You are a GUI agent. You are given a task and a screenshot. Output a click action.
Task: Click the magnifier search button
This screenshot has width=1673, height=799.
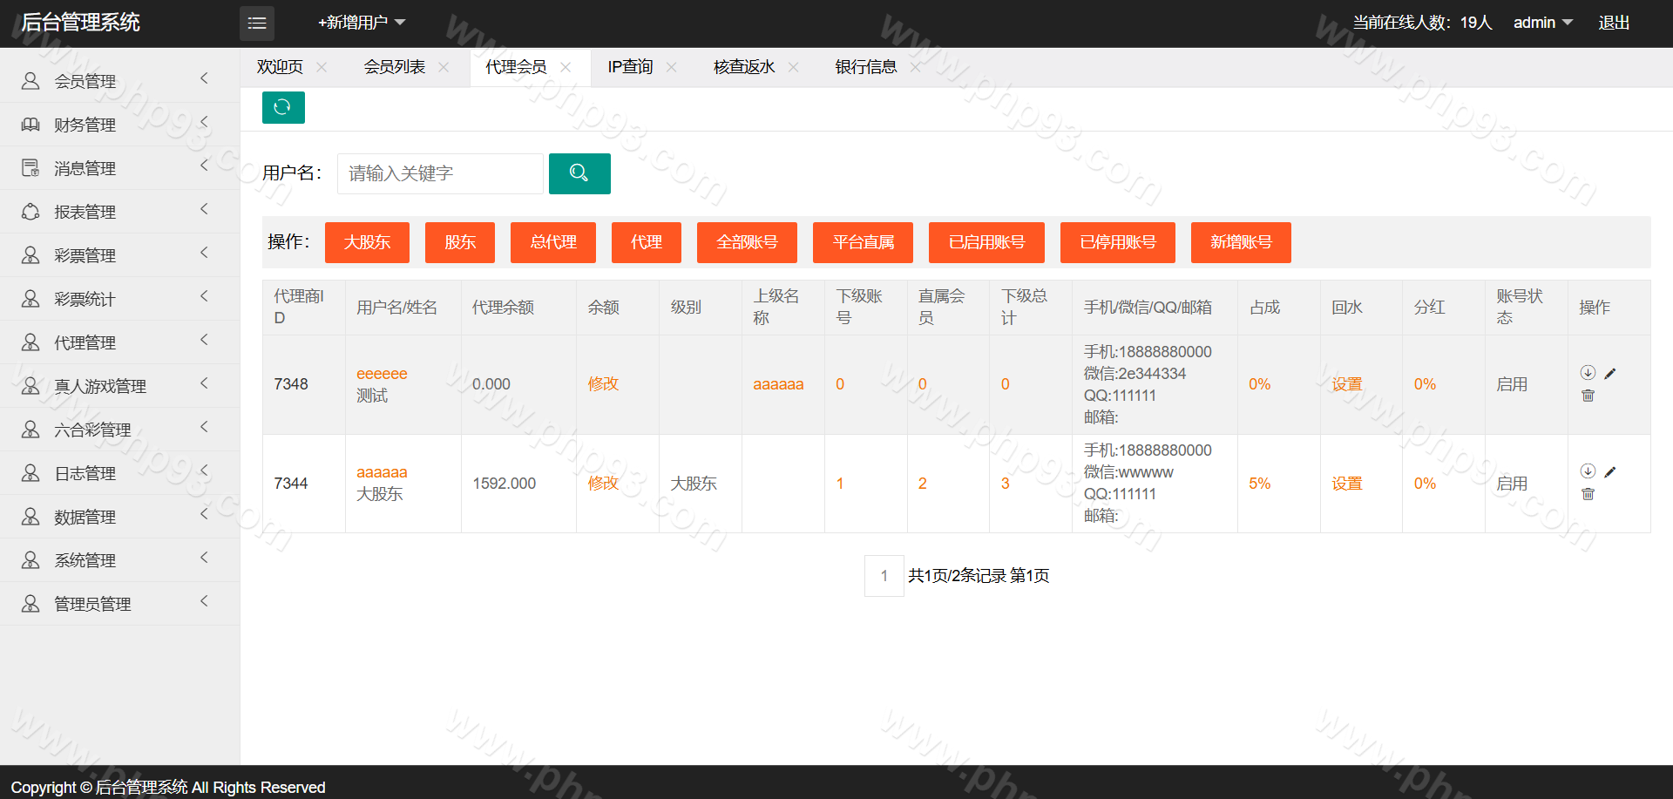(579, 173)
